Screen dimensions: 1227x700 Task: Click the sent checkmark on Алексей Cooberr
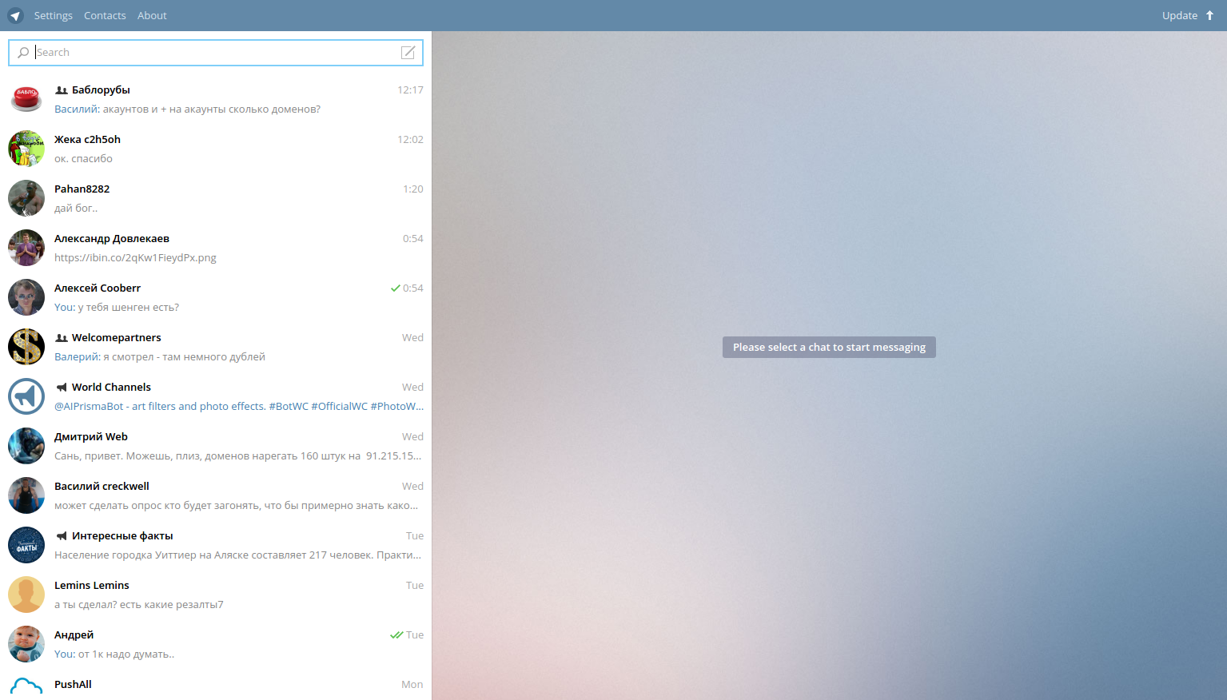(x=395, y=288)
